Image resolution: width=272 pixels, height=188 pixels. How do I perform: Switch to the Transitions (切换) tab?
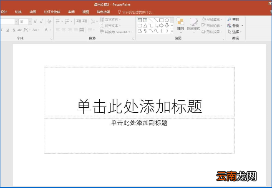18,12
